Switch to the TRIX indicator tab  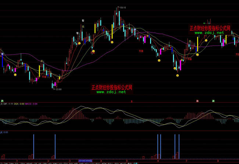[23, 163]
